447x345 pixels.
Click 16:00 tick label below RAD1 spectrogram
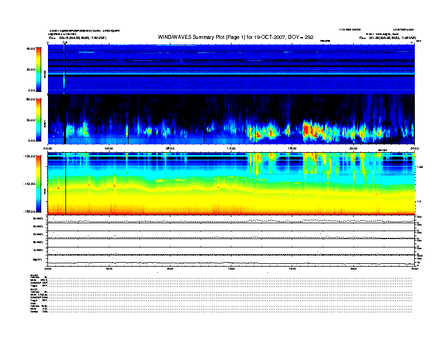click(292, 148)
